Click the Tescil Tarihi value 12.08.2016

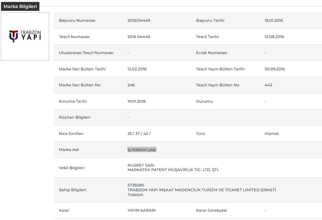(x=274, y=37)
